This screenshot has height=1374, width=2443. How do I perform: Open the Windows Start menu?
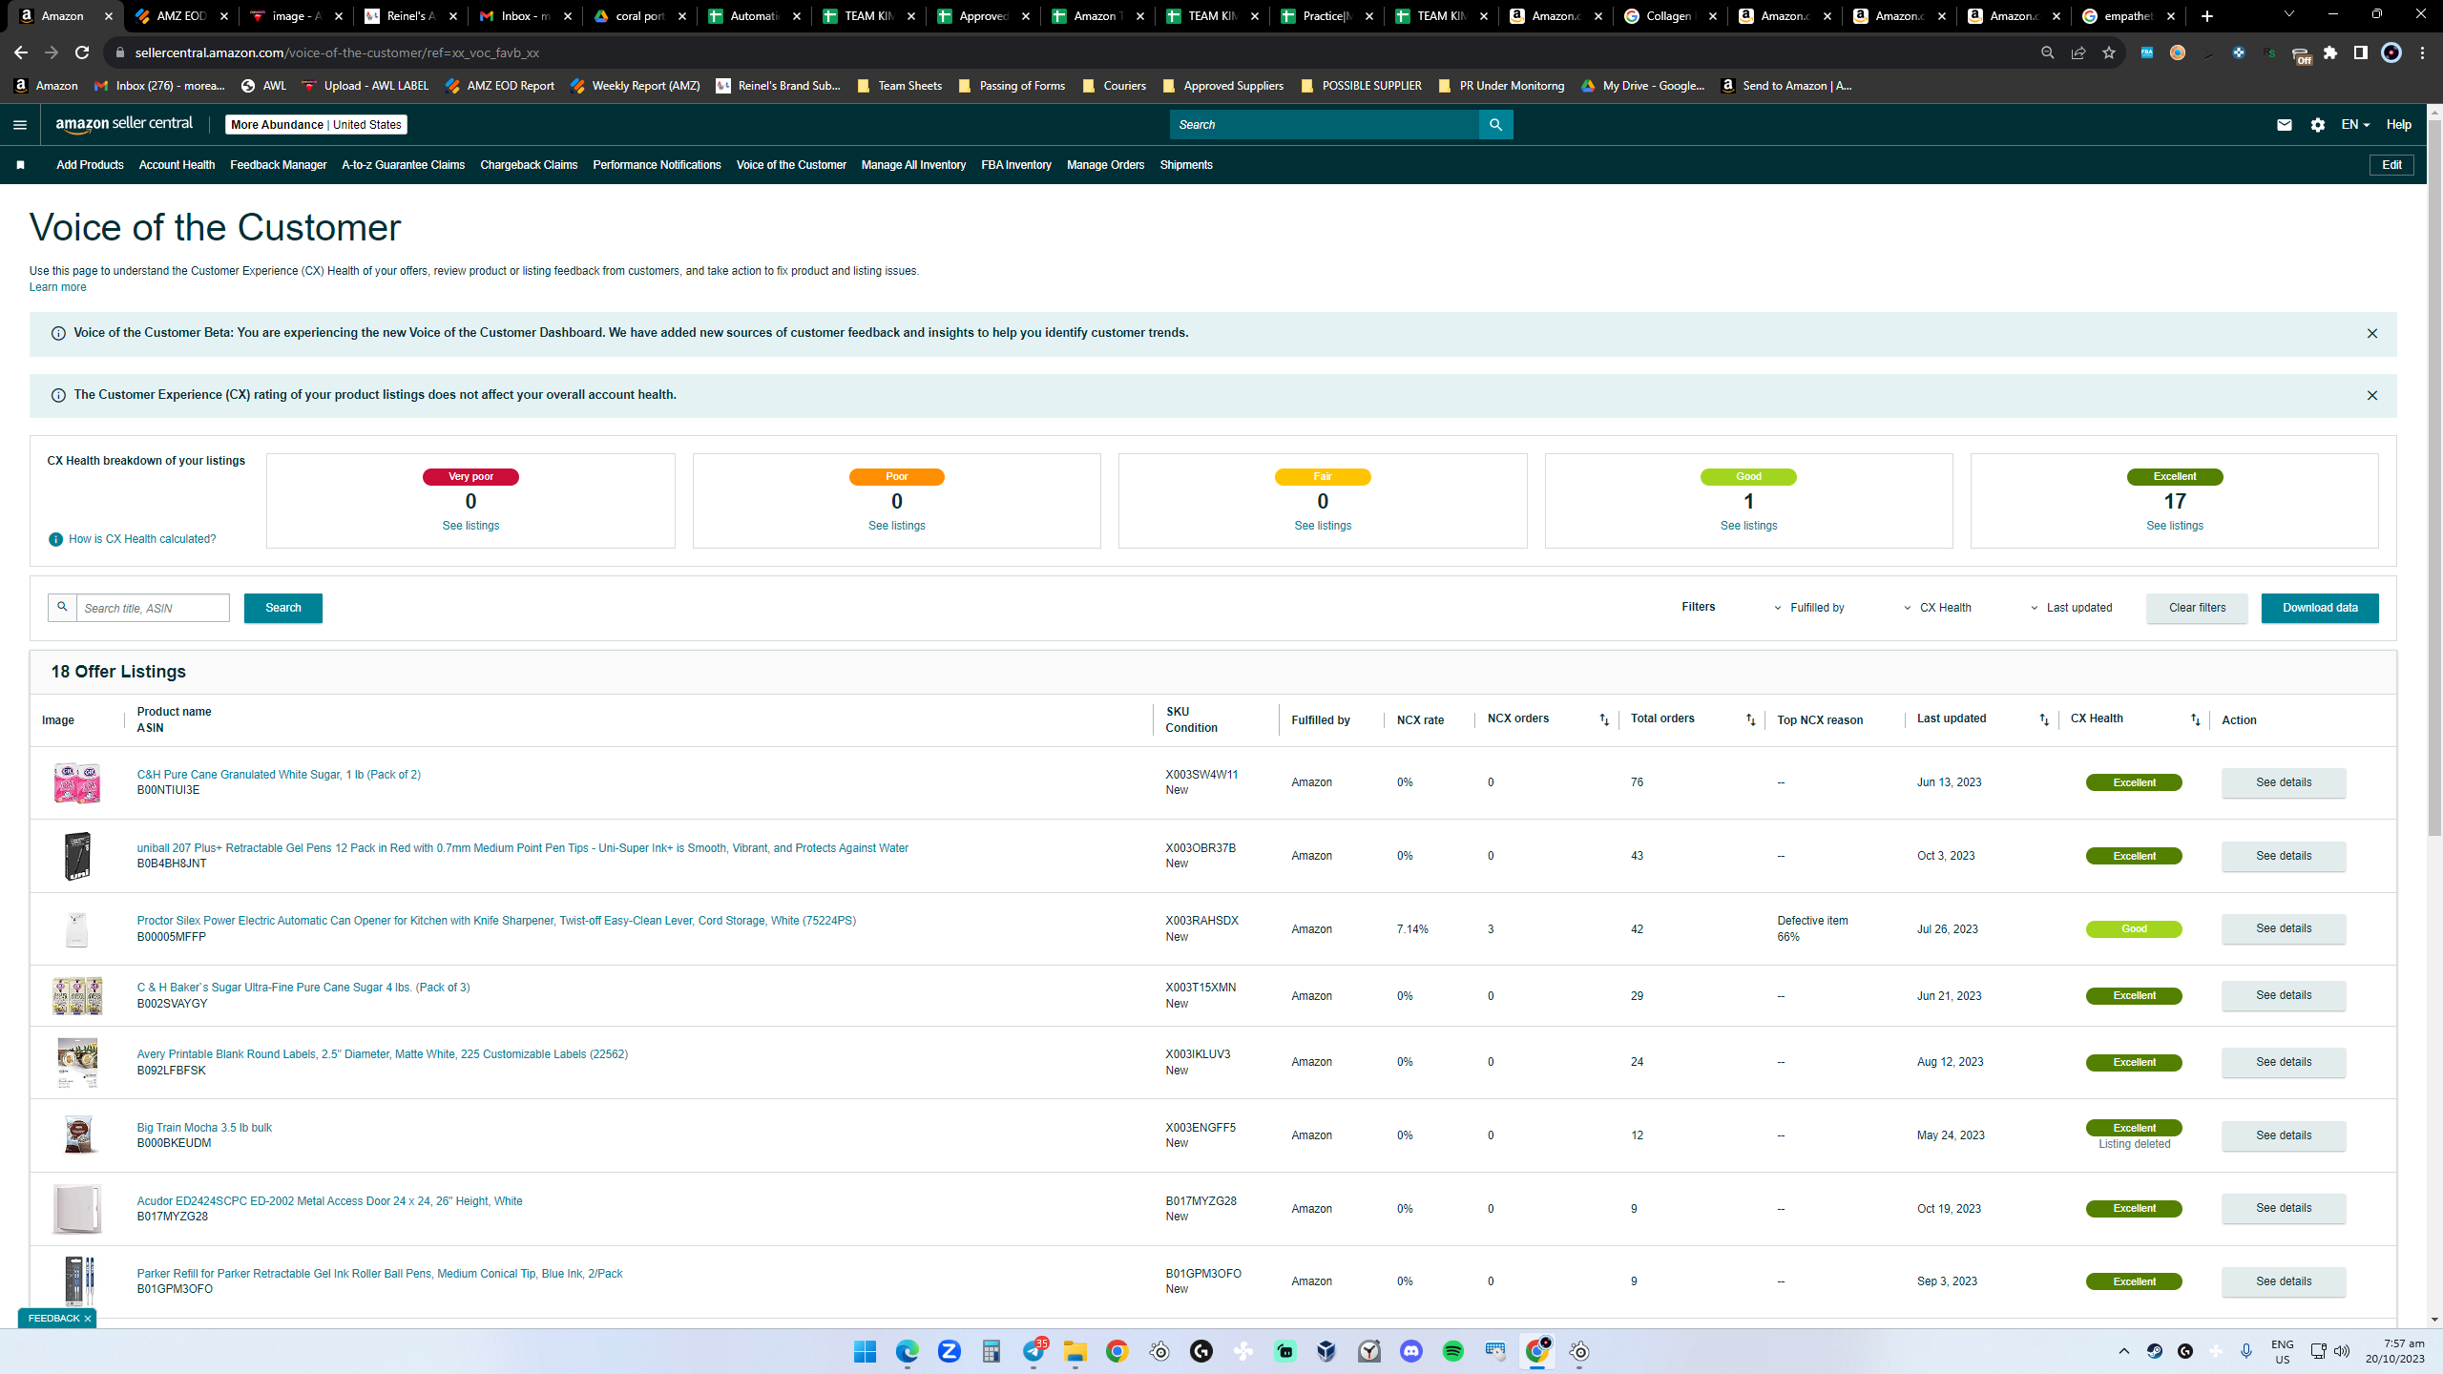click(866, 1351)
